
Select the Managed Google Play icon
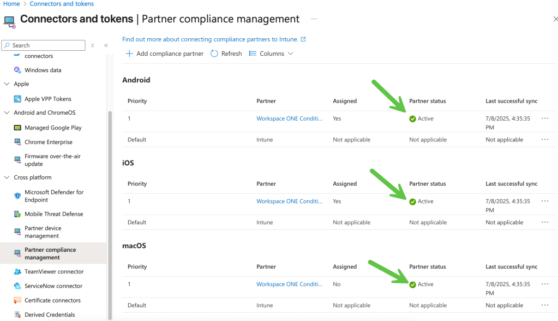(x=17, y=128)
